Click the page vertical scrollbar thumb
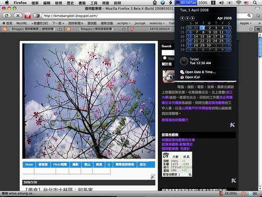 pos(260,47)
